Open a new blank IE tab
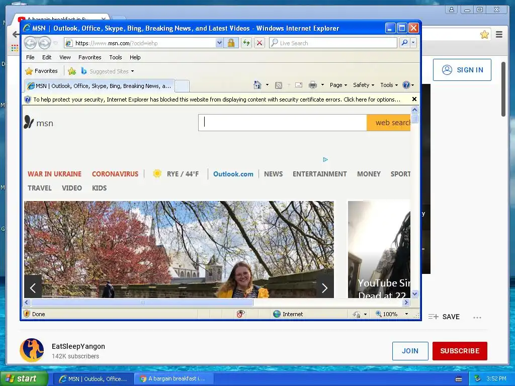This screenshot has height=386, width=515. (x=182, y=86)
